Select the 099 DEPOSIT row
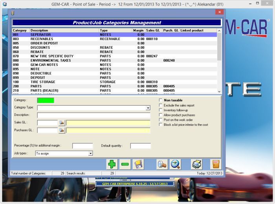 (115, 77)
